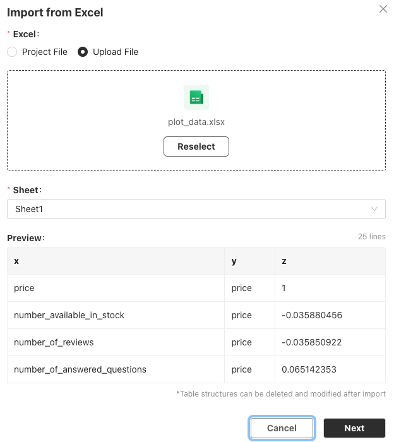Proceed with the Next button

(354, 428)
